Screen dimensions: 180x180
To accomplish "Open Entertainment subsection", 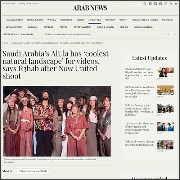I will click(82, 27).
